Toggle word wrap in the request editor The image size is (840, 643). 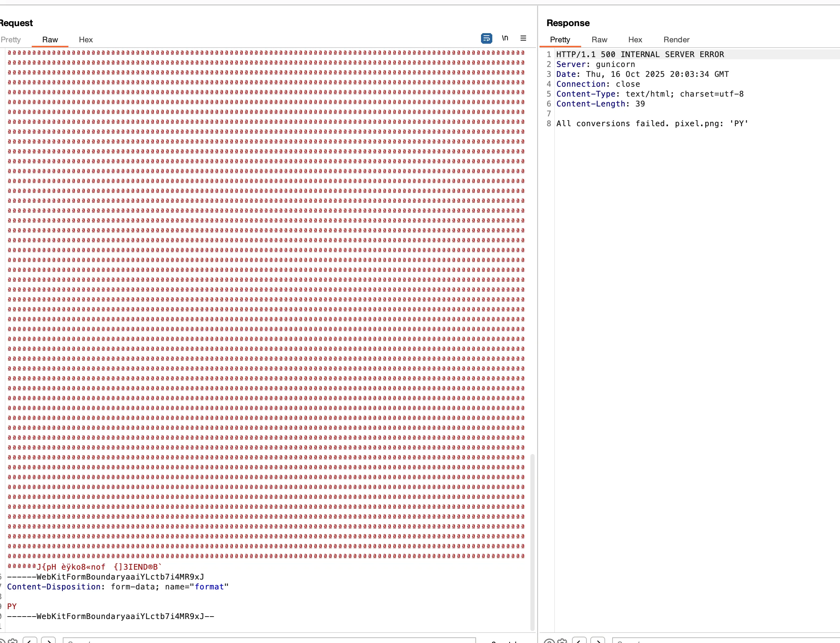(486, 38)
